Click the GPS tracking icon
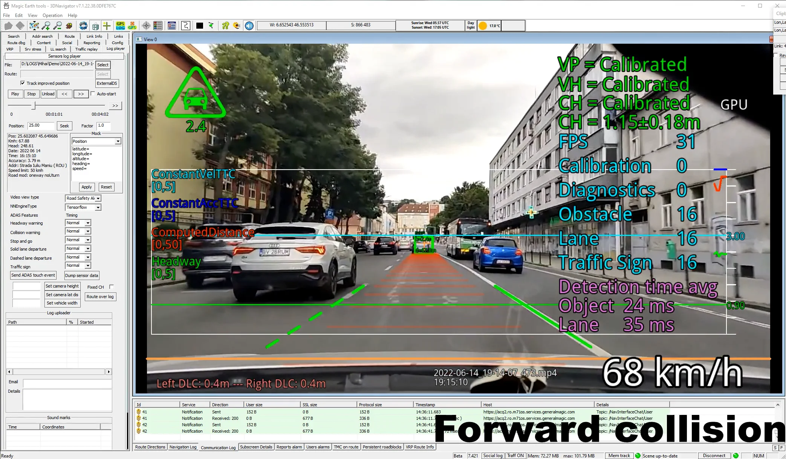 click(x=132, y=26)
